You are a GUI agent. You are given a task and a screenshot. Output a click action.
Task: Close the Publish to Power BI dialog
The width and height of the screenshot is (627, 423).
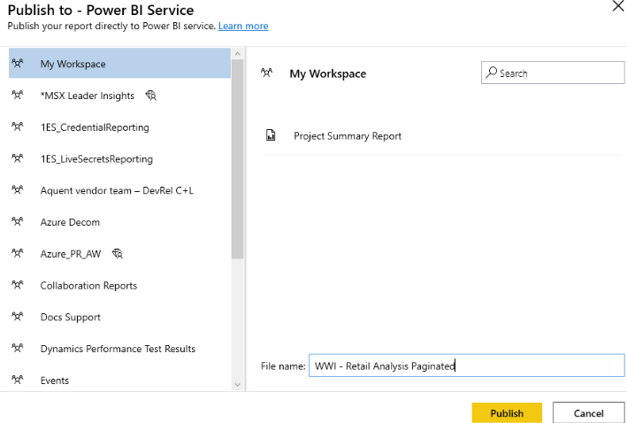pyautogui.click(x=618, y=6)
